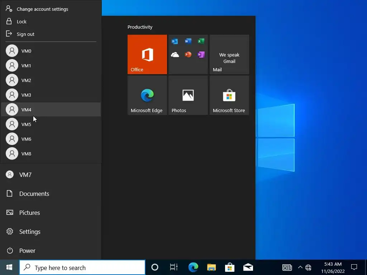This screenshot has width=367, height=275.
Task: Open News and interests taskbar icon
Action: (x=287, y=267)
